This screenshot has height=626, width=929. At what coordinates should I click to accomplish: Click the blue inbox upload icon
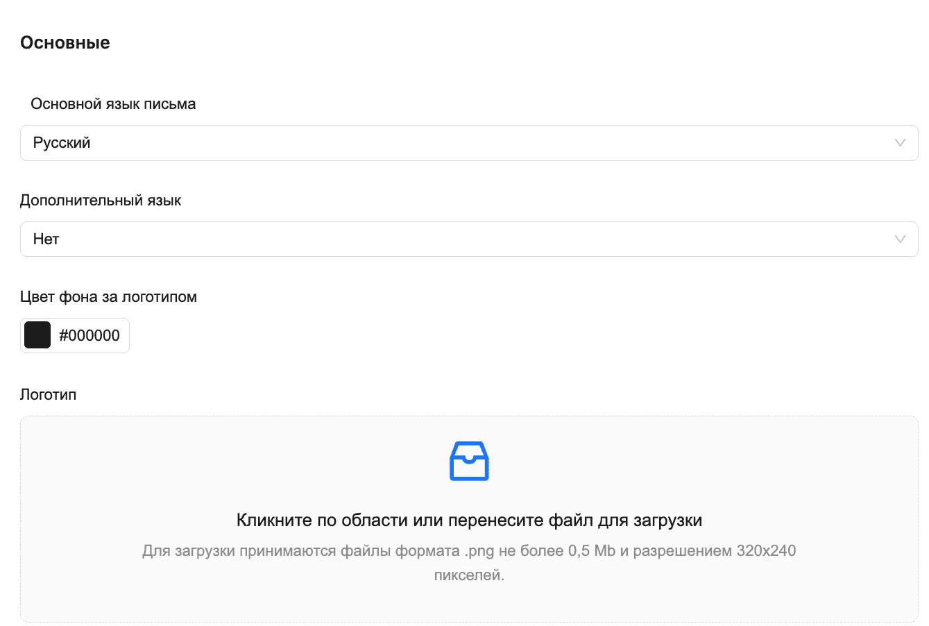click(x=469, y=461)
